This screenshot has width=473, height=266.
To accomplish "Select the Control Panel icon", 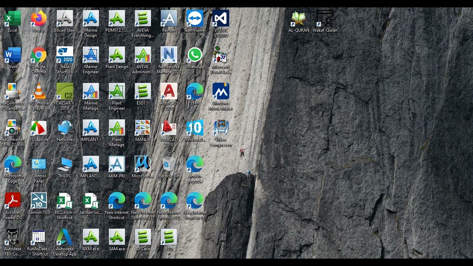I will coord(39,164).
